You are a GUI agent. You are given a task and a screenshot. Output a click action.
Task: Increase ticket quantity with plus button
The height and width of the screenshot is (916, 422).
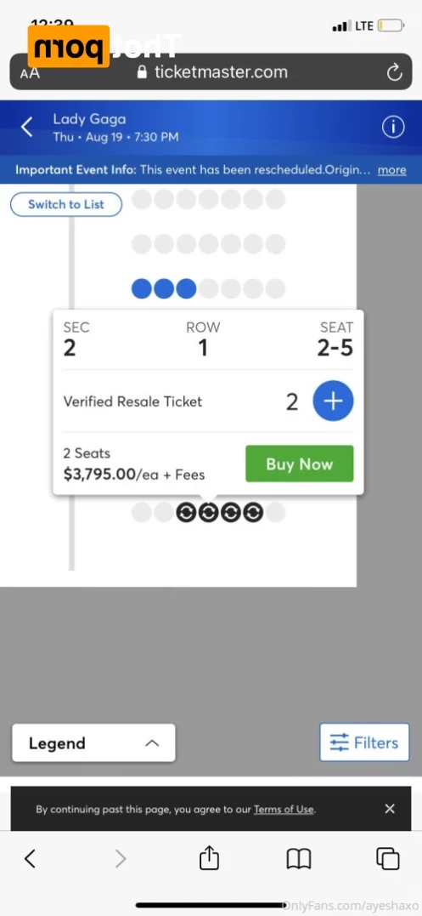pyautogui.click(x=333, y=401)
